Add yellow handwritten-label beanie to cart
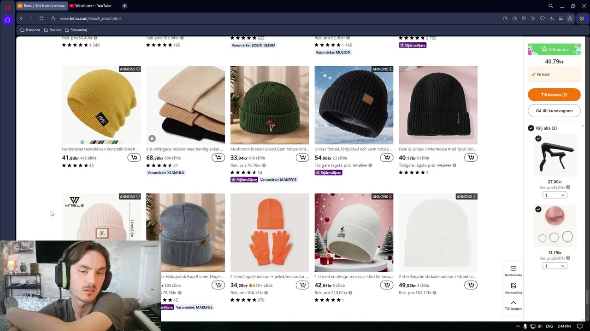Image resolution: width=590 pixels, height=331 pixels. coord(134,158)
